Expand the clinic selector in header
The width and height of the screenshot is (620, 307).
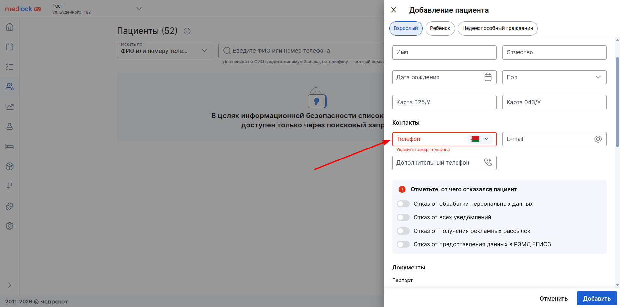point(139,9)
